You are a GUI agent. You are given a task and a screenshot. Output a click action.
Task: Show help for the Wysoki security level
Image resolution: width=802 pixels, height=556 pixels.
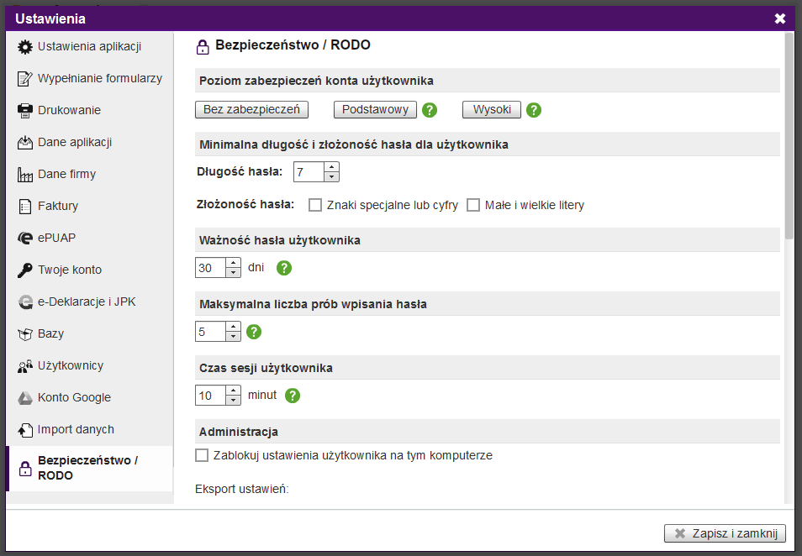click(534, 110)
